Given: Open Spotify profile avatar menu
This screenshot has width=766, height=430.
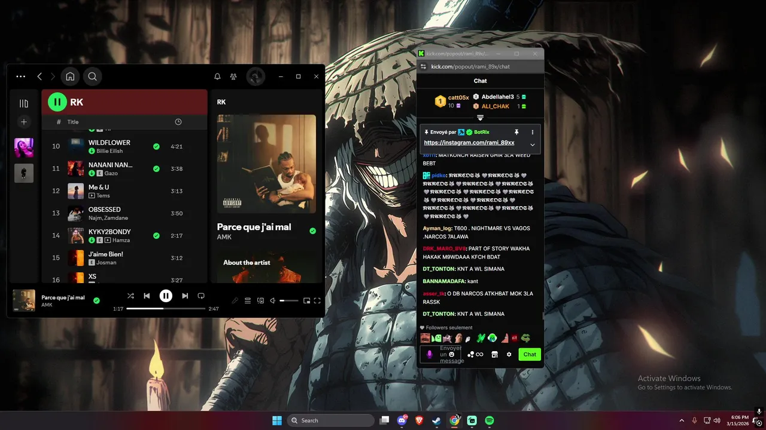Looking at the screenshot, I should click(256, 76).
